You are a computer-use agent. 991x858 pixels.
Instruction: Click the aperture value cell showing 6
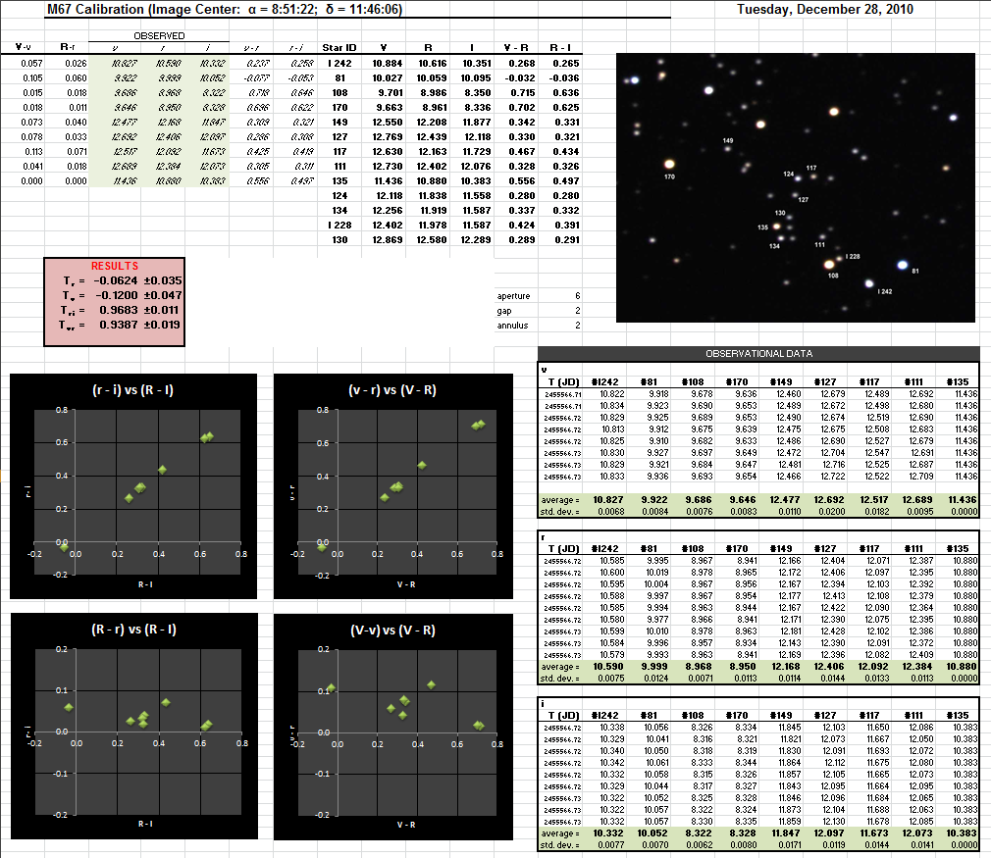pyautogui.click(x=577, y=295)
